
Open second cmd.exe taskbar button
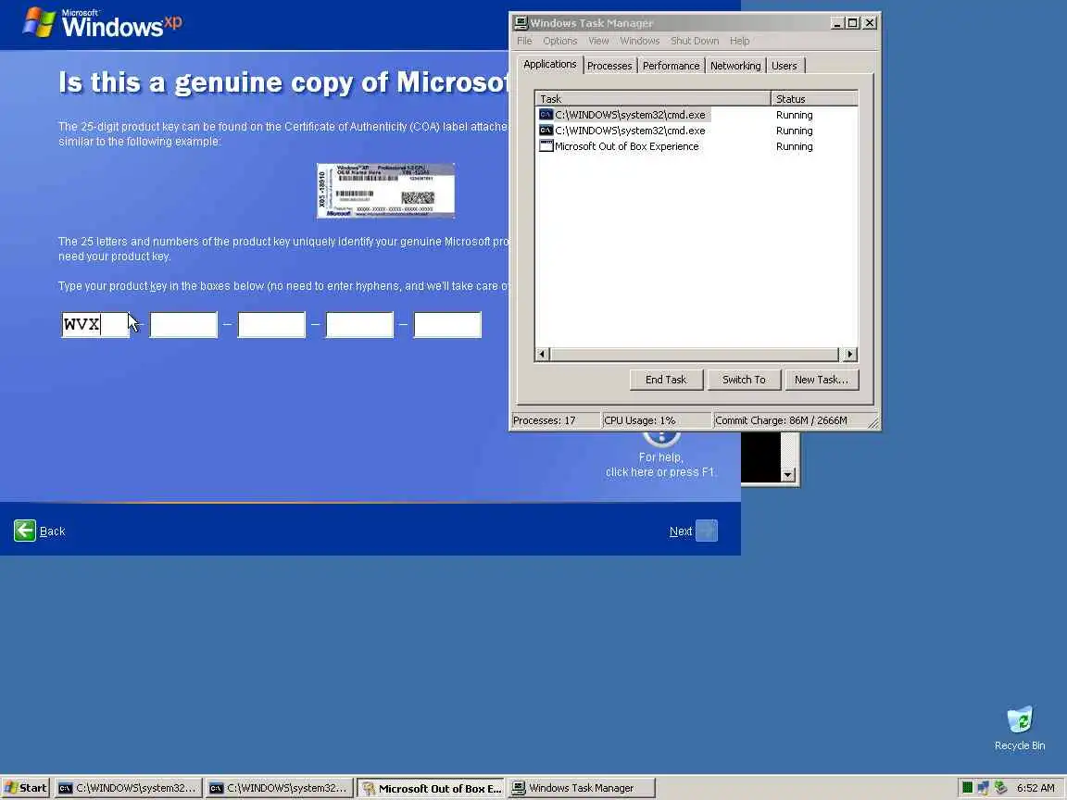pos(279,788)
